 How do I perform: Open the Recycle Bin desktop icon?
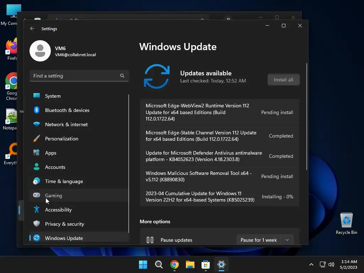point(346,223)
